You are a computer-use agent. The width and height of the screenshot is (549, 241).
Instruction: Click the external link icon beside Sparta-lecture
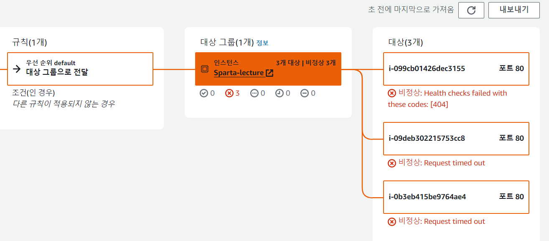coord(269,73)
